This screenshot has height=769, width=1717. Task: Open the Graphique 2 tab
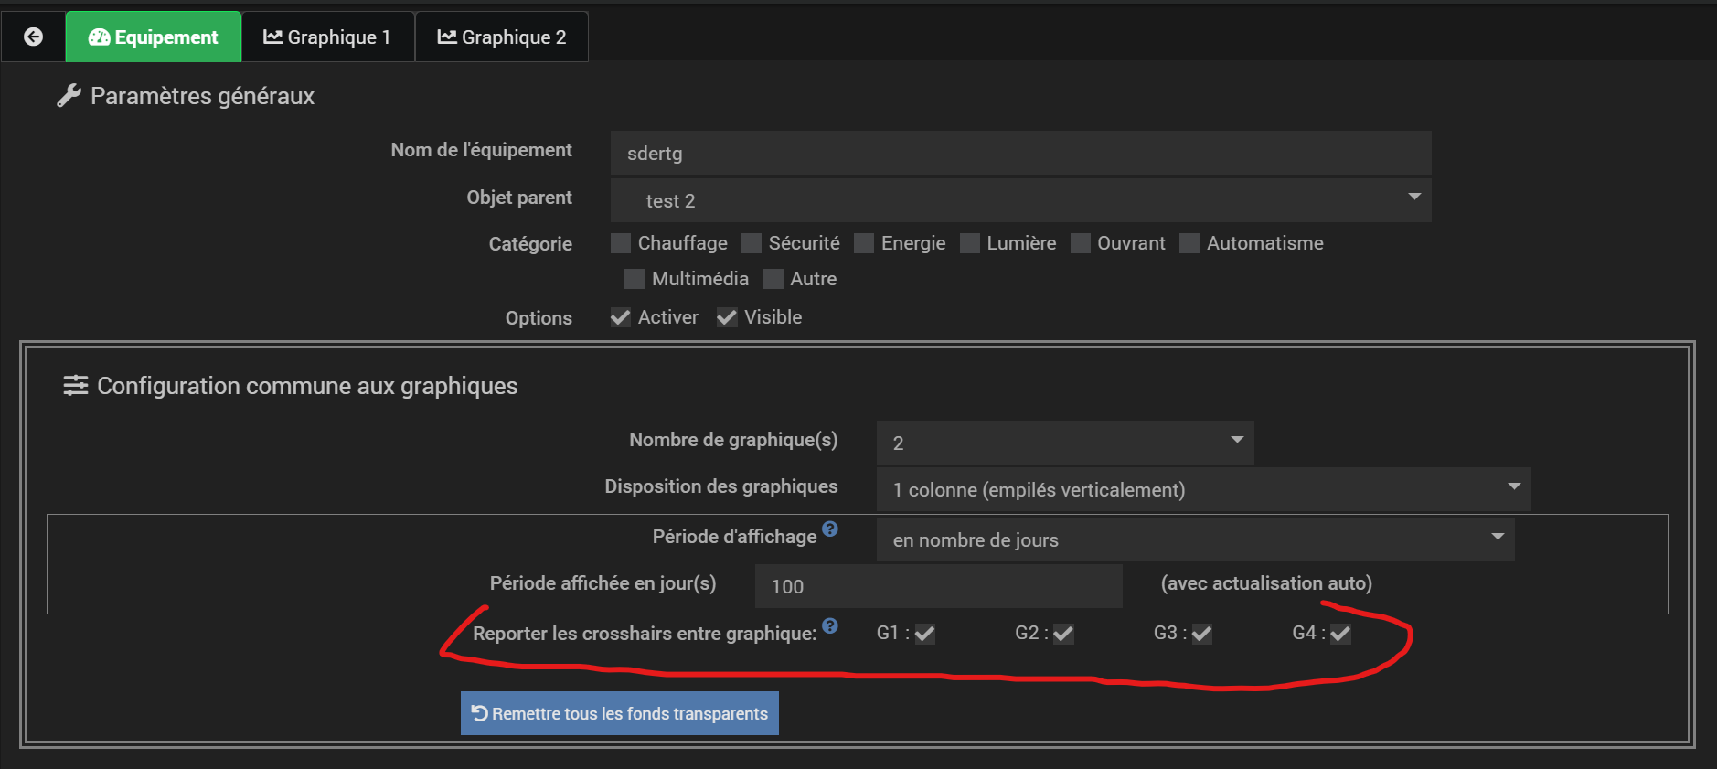501,37
